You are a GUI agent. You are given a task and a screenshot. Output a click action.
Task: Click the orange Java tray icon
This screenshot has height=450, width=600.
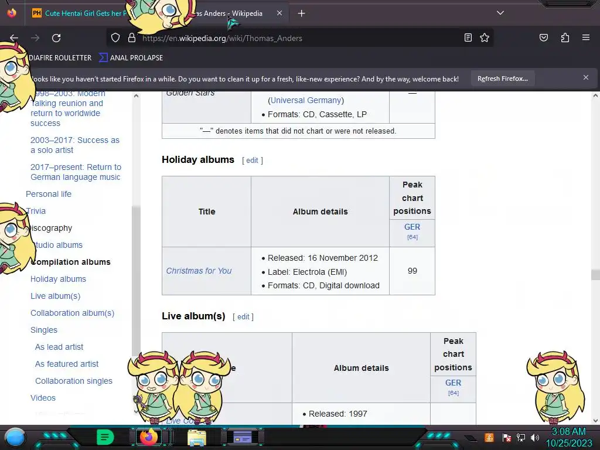(489, 437)
